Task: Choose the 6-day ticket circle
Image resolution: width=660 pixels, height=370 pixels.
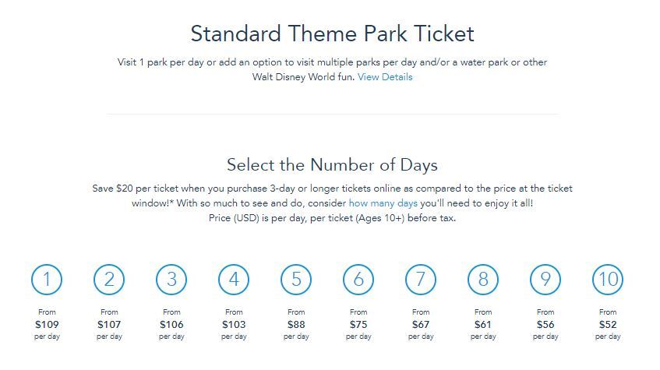Action: [358, 280]
